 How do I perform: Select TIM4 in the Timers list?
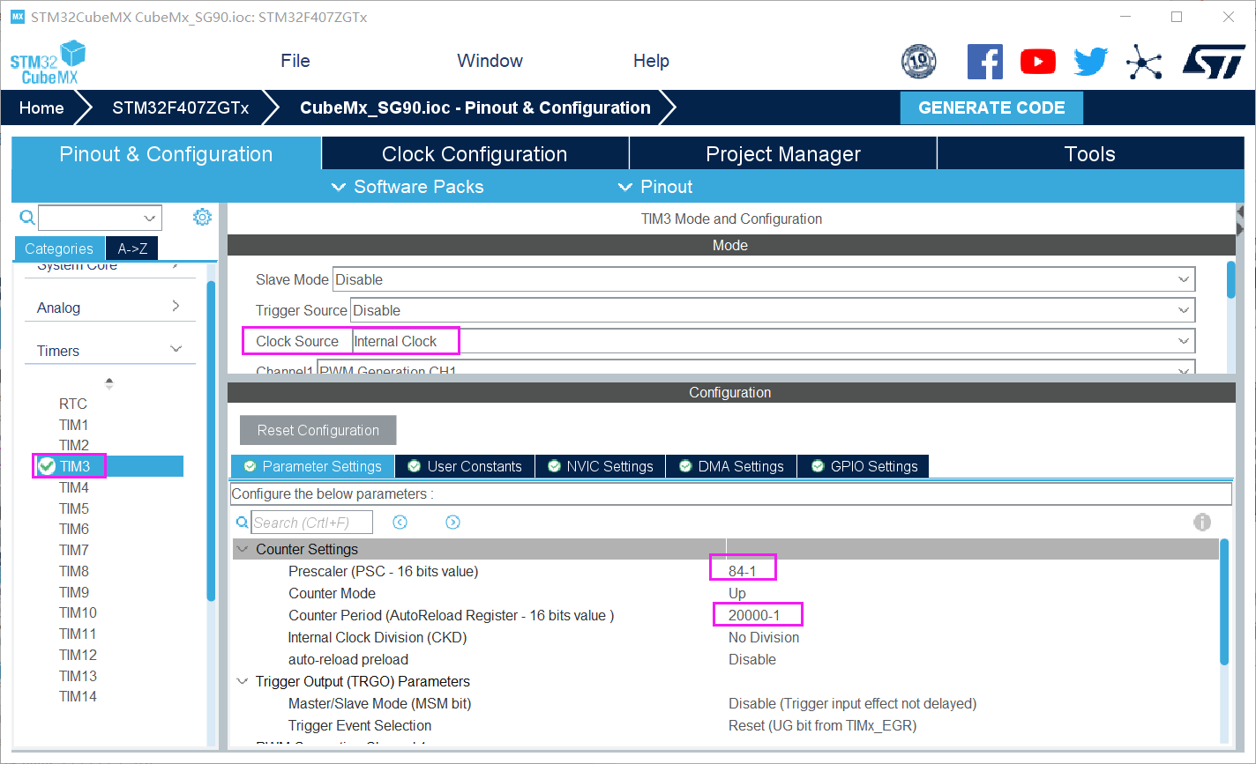(74, 487)
